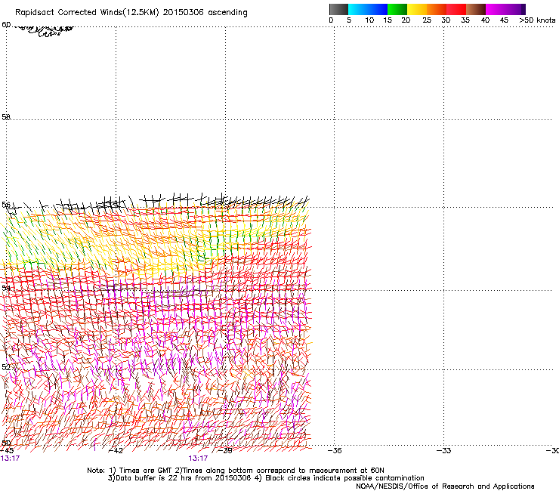559x491 pixels.
Task: Click the longitude label -33
Action: click(444, 451)
